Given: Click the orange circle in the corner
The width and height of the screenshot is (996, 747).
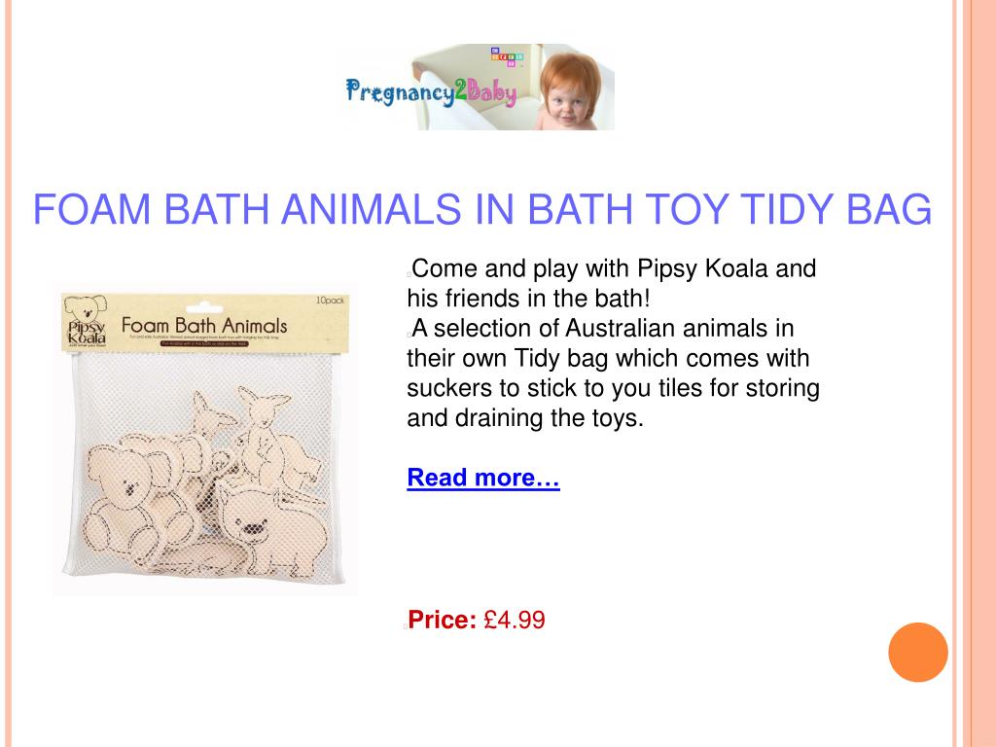Looking at the screenshot, I should [x=917, y=652].
